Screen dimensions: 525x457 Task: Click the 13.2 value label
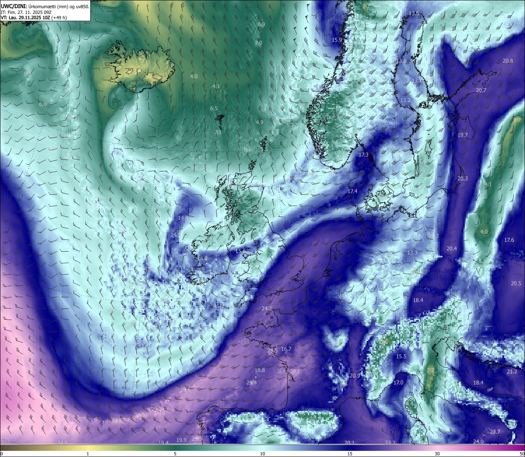tap(405, 100)
